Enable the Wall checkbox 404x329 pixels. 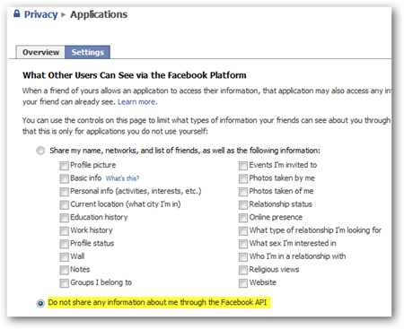tap(64, 257)
